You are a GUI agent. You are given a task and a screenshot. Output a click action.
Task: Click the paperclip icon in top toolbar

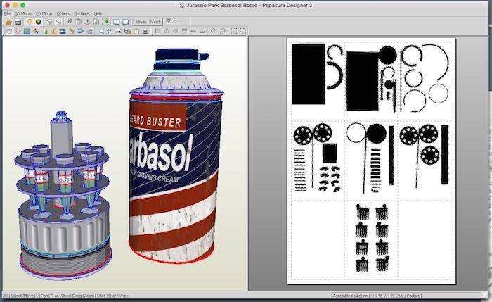point(70,22)
